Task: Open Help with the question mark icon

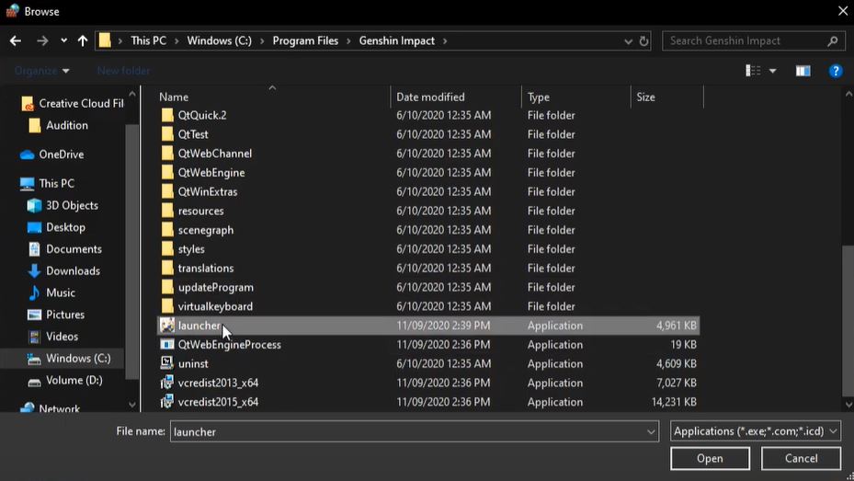Action: click(x=836, y=71)
